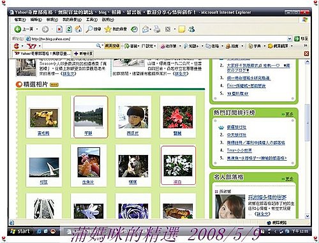Image resolution: width=319 pixels, height=243 pixels.
Task: Click the Print icon in toolbar
Action: point(157,29)
